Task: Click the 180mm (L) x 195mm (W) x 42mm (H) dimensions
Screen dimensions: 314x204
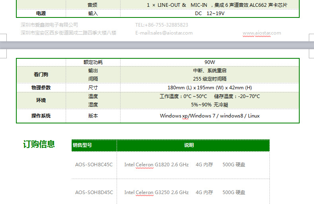Action: point(210,88)
